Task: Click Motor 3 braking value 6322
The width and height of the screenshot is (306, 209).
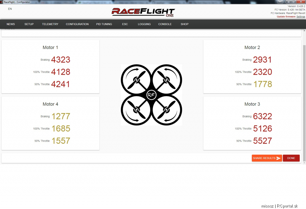Action: [x=262, y=116]
